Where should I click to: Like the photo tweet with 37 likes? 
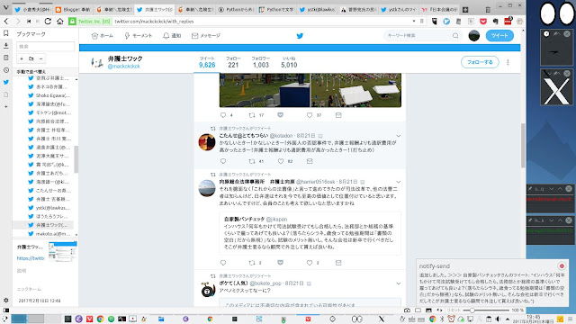(x=310, y=115)
